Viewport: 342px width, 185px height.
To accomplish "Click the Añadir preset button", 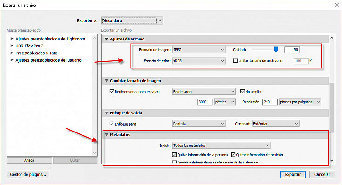I will 29,160.
